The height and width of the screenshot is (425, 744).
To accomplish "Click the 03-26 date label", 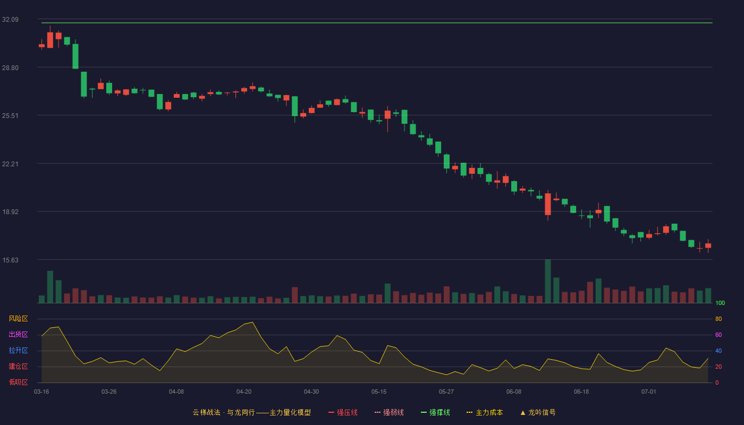I will point(109,392).
